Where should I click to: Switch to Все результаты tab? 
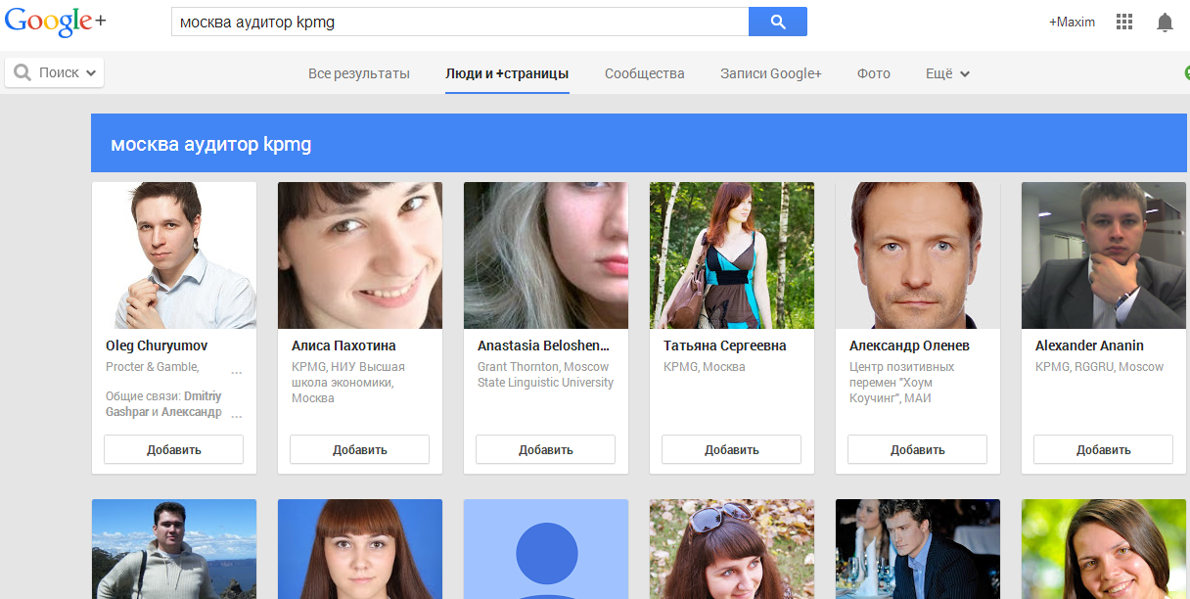(359, 73)
